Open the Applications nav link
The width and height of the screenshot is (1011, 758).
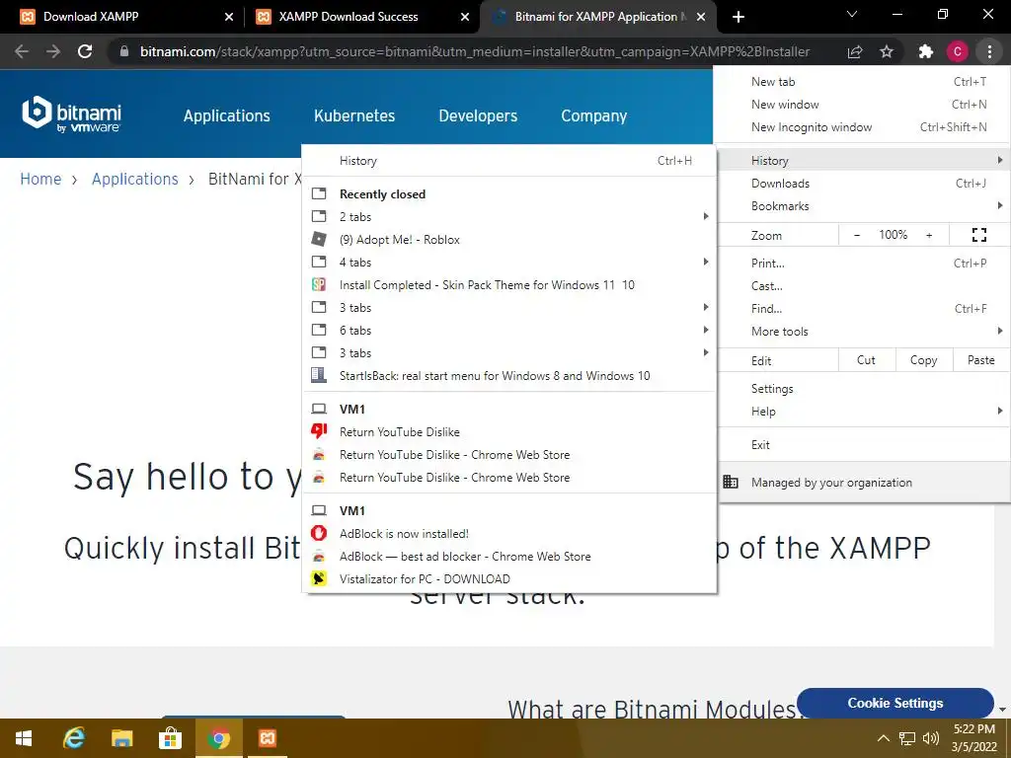[227, 116]
